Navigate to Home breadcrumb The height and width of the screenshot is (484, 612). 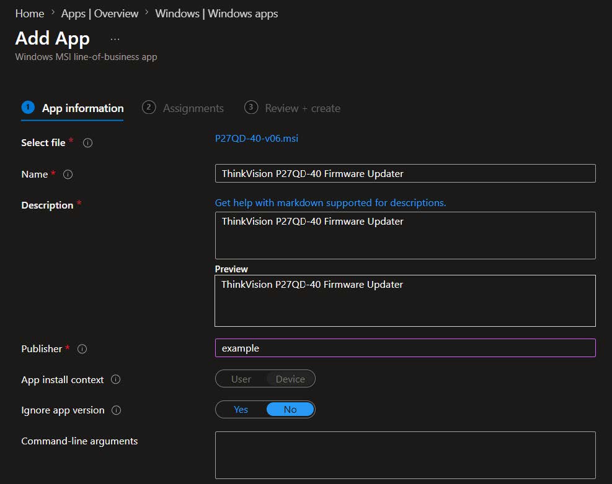(x=30, y=14)
